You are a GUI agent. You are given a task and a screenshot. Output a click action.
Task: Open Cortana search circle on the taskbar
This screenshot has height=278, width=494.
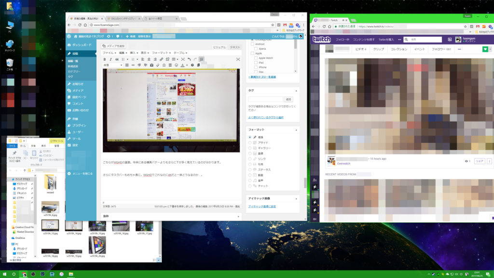click(x=14, y=274)
